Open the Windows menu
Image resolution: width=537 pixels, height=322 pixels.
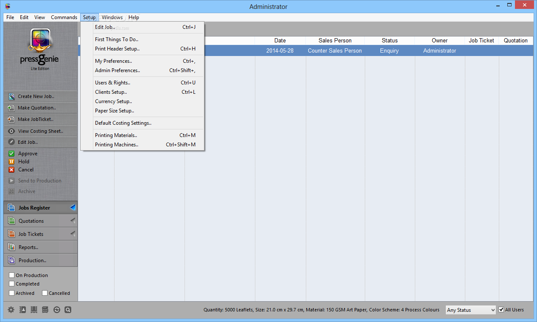coord(112,17)
